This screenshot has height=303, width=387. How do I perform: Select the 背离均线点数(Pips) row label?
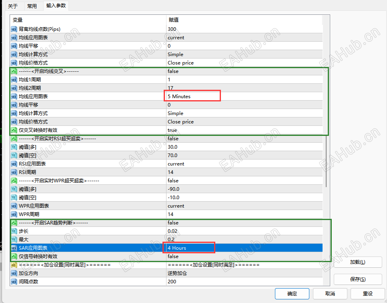click(40, 29)
